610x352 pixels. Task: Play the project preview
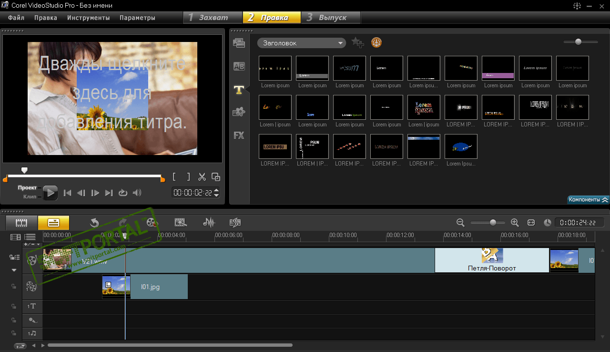click(x=51, y=193)
